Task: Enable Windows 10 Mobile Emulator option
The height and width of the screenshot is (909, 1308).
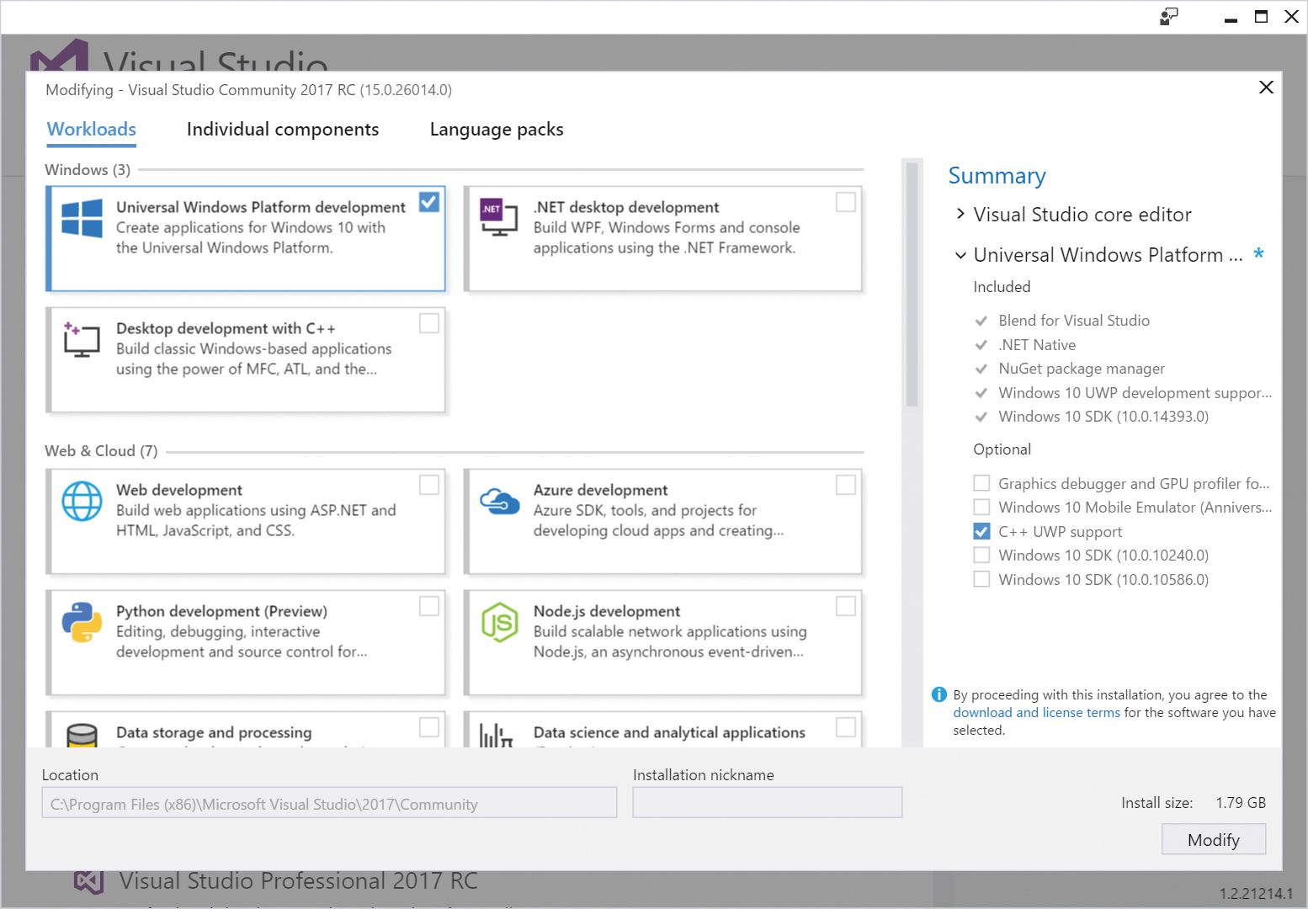Action: point(981,507)
